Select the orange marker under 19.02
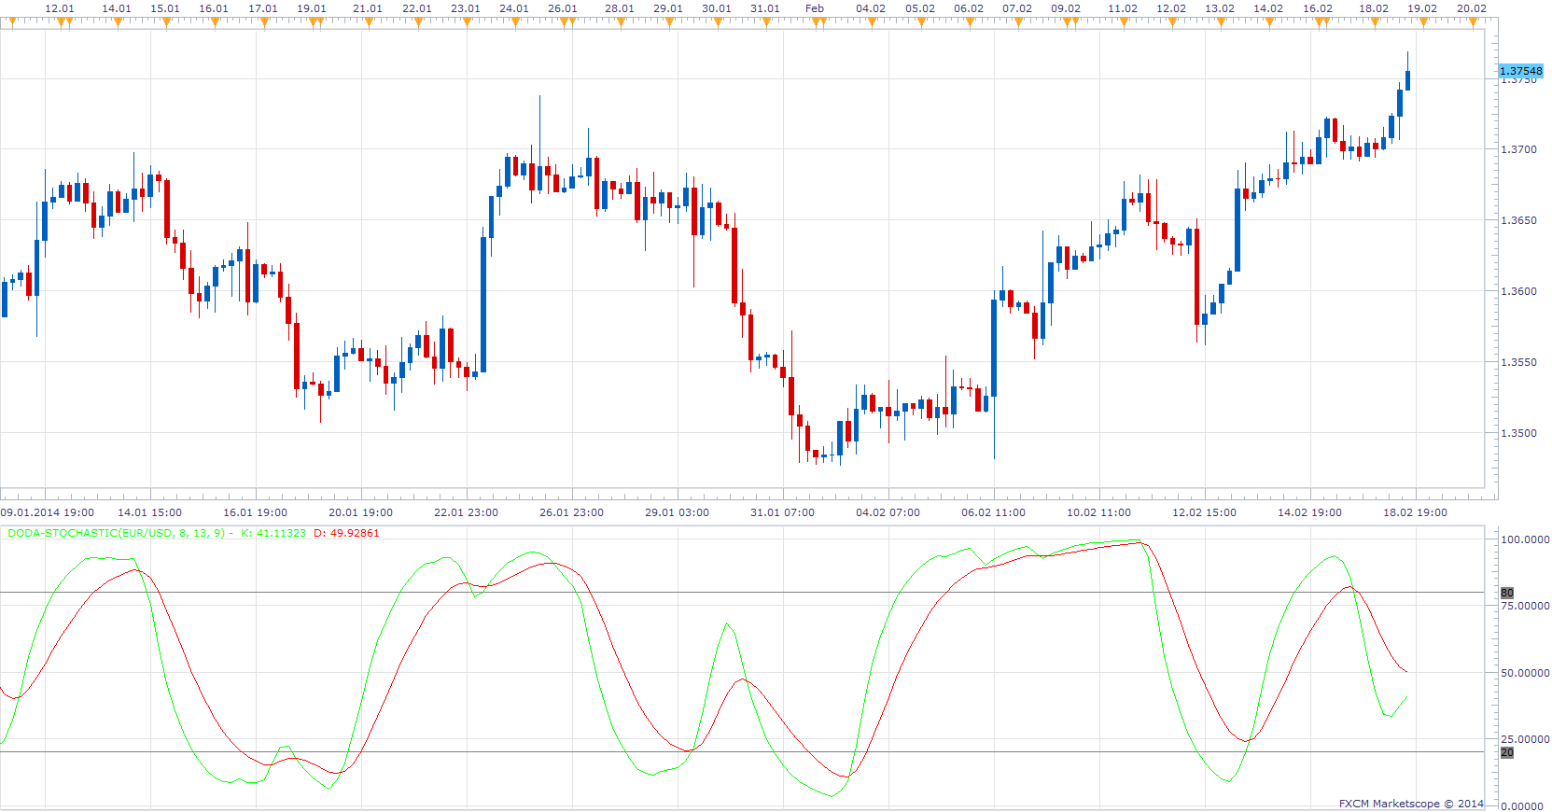 1423,23
